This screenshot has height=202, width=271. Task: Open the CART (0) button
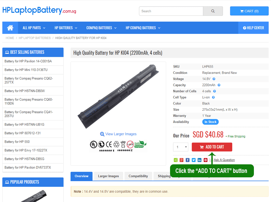coord(249,11)
